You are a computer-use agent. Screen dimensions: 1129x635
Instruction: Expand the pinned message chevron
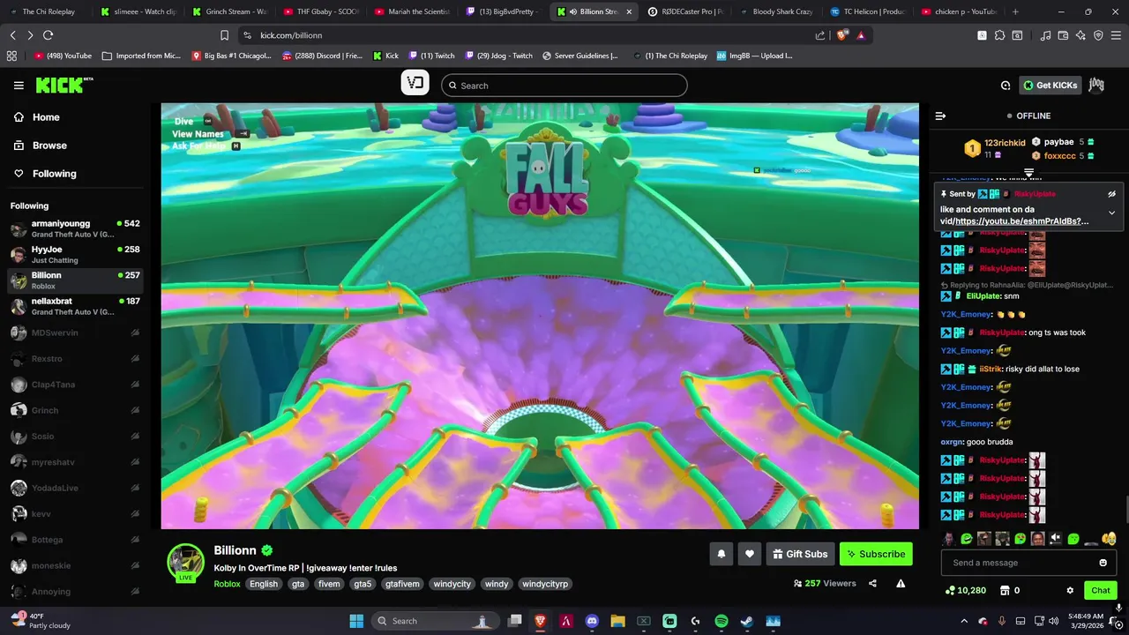(1111, 213)
